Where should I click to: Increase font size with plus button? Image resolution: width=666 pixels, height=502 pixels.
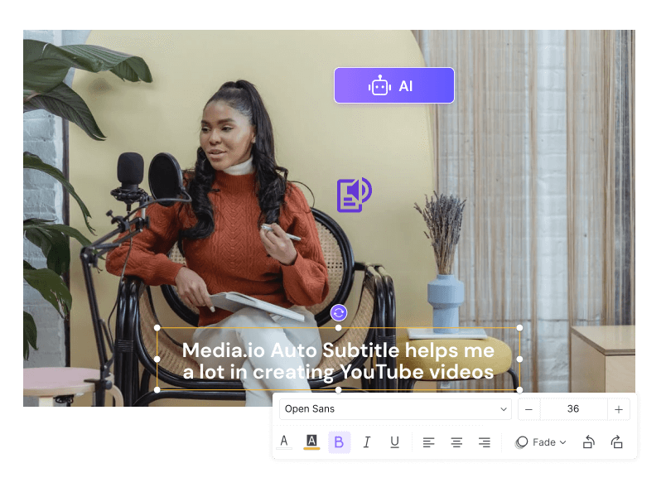[x=619, y=409]
